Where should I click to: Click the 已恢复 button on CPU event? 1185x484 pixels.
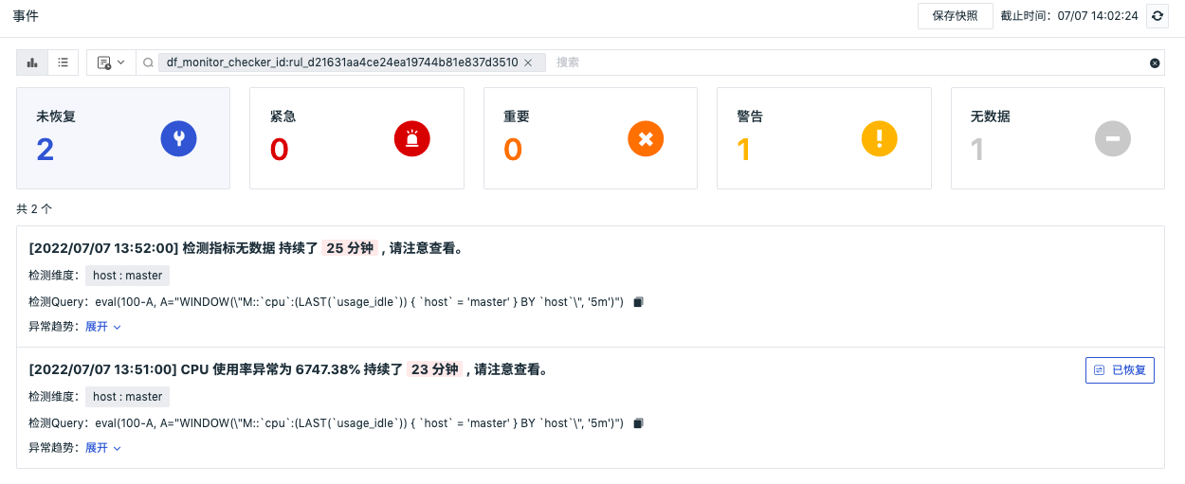point(1120,370)
